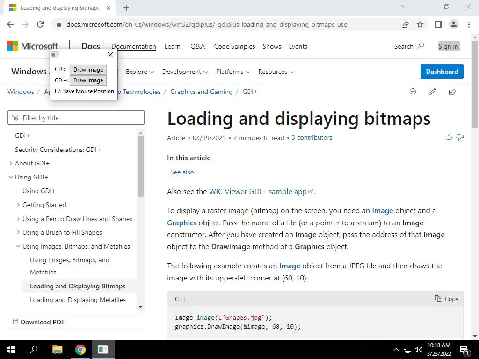
Task: Click the blue Dashboard button
Action: (x=442, y=72)
